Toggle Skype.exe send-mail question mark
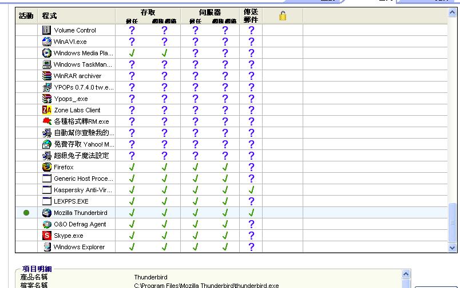 pos(251,236)
